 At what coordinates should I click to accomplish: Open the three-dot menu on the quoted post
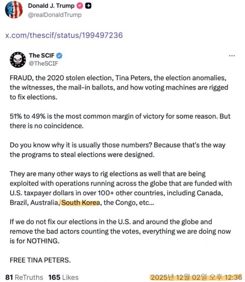point(231,56)
